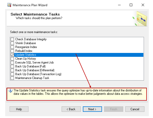This screenshot has width=153, height=118.
Task: Go to the previous page with Back
Action: tap(71, 109)
